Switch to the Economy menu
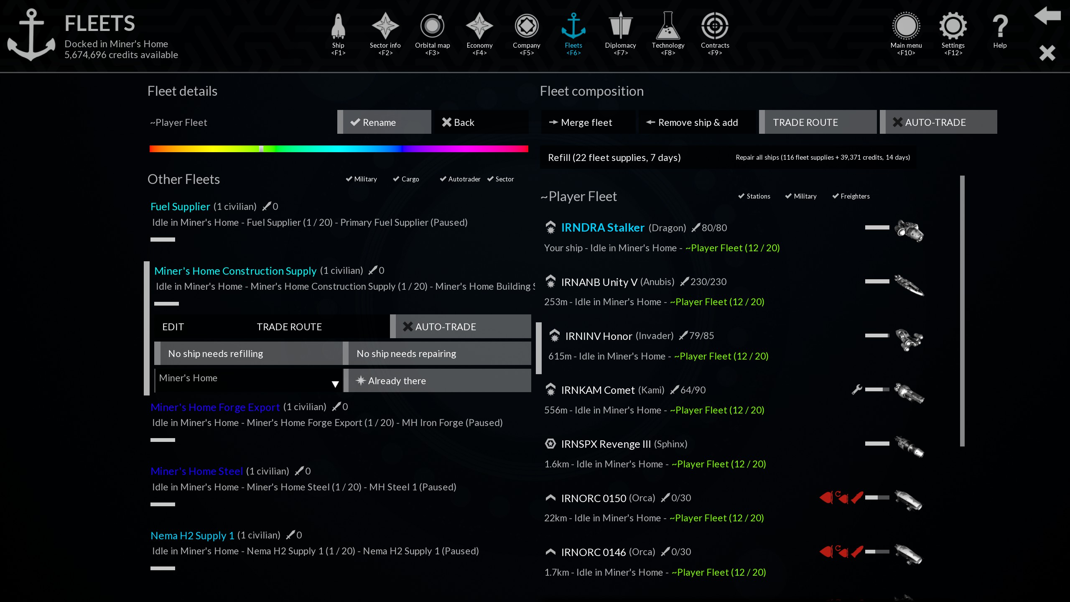 point(479,27)
